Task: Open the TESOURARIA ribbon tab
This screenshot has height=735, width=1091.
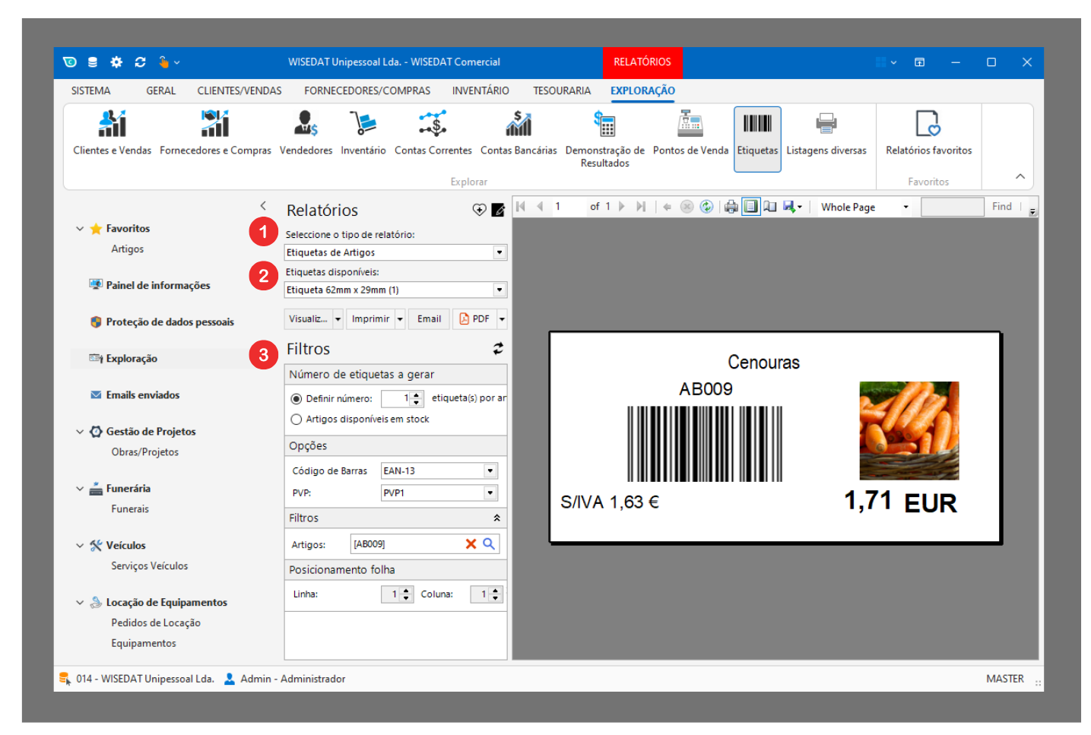Action: [562, 91]
